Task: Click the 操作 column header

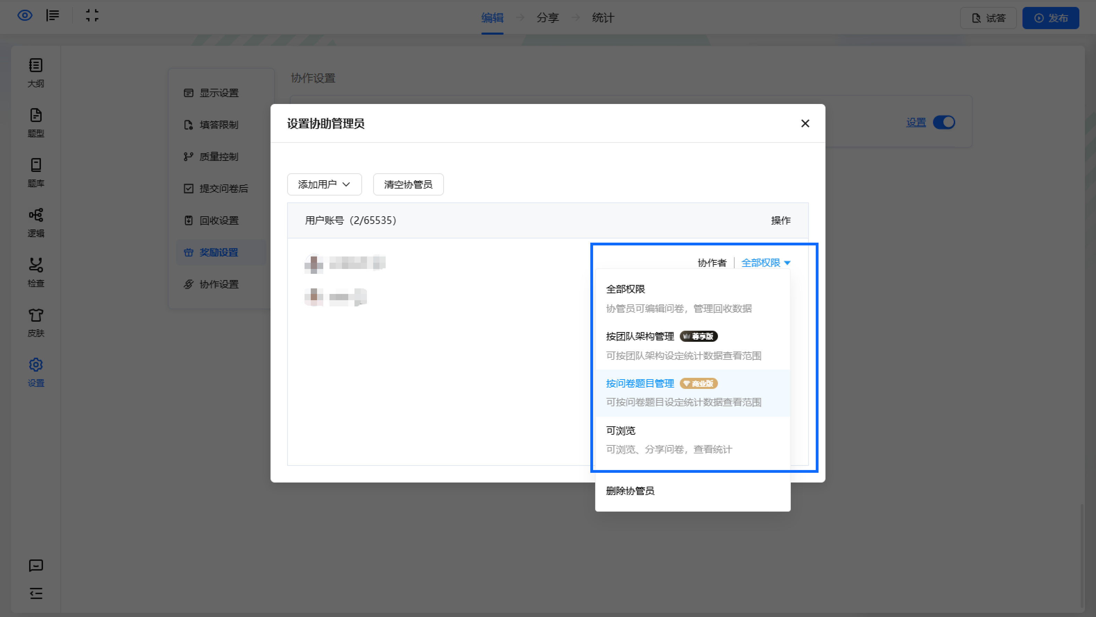Action: (x=781, y=220)
